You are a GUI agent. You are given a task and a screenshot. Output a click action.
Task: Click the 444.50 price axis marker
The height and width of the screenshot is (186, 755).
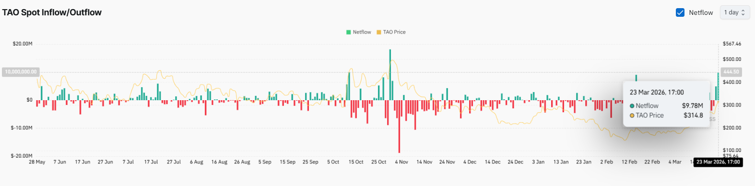click(731, 72)
